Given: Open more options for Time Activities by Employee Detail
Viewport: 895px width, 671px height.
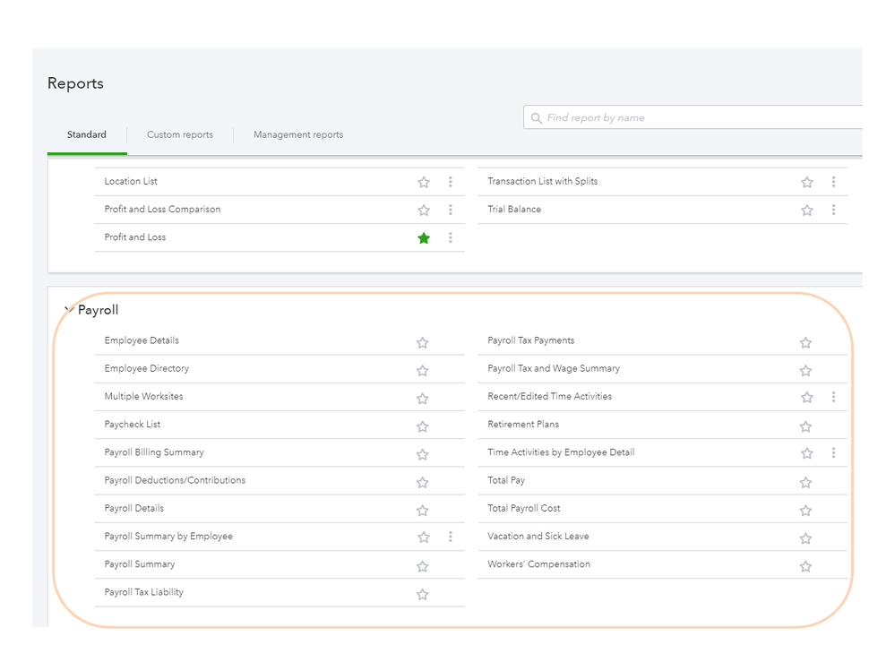Looking at the screenshot, I should point(833,453).
